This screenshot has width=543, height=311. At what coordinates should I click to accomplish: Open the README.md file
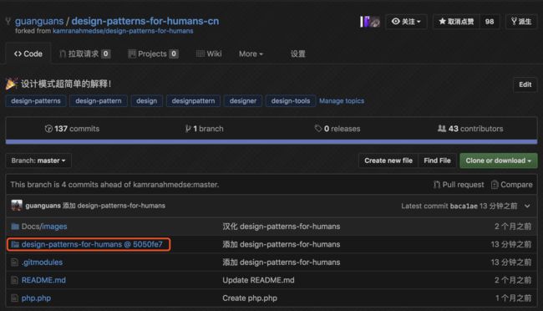click(43, 280)
